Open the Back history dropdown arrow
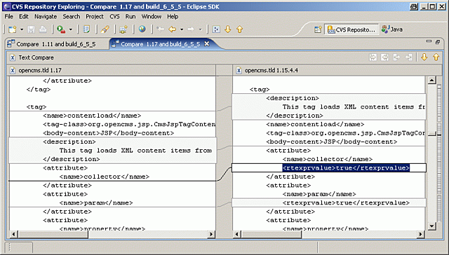Viewport: 449px width, 255px height. (x=182, y=29)
